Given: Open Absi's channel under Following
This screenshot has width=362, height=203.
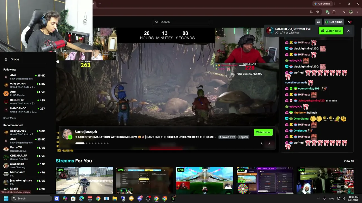Looking at the screenshot, I should tap(24, 77).
